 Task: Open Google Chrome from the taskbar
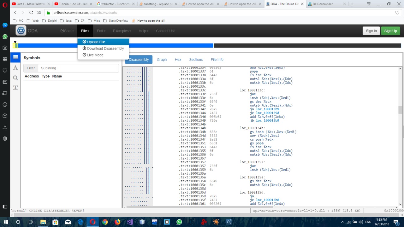[x=105, y=222]
